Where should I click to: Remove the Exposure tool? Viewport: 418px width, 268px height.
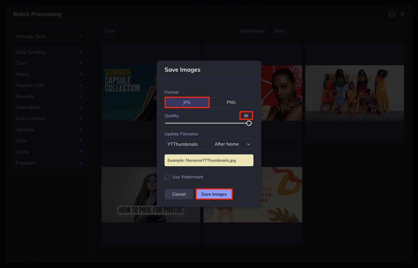[x=81, y=163]
